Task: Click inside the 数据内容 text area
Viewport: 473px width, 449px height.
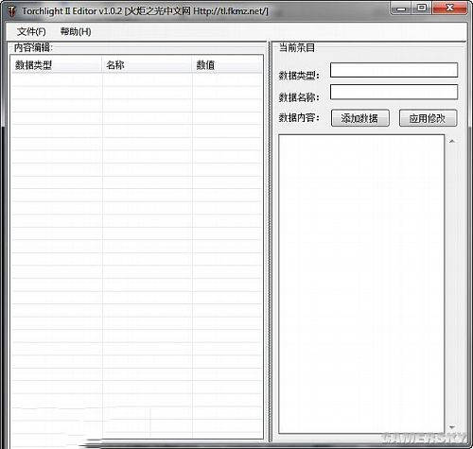Action: (x=361, y=284)
